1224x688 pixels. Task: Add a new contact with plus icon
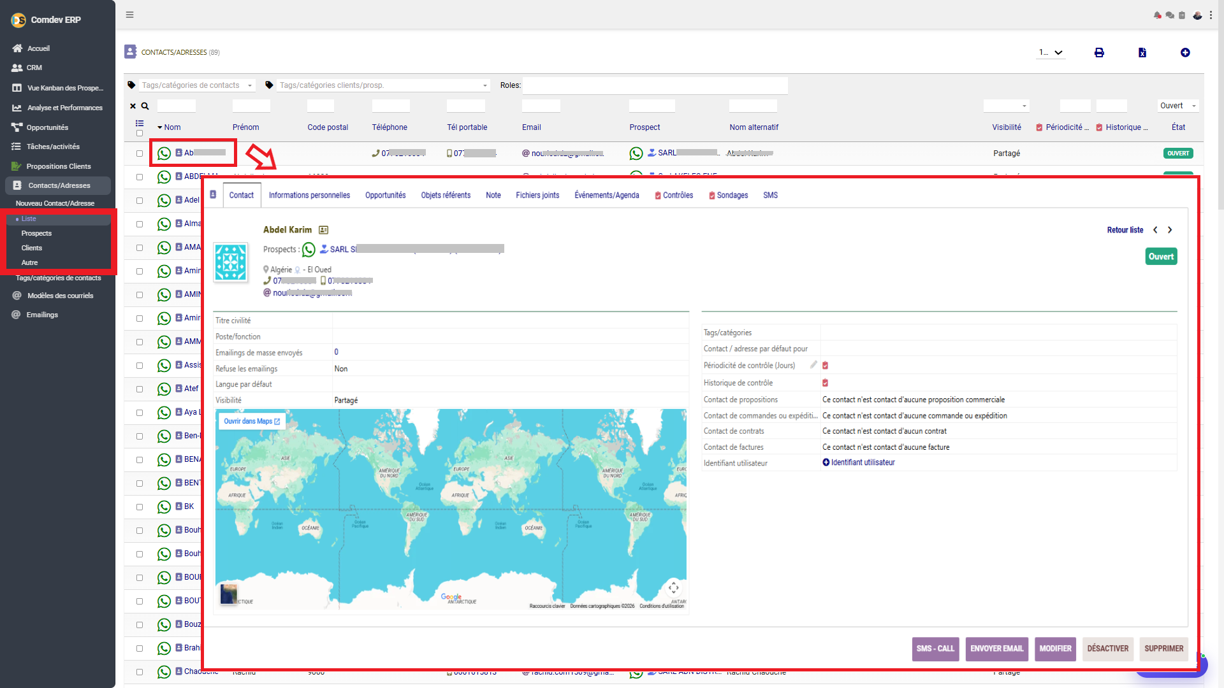click(1185, 53)
